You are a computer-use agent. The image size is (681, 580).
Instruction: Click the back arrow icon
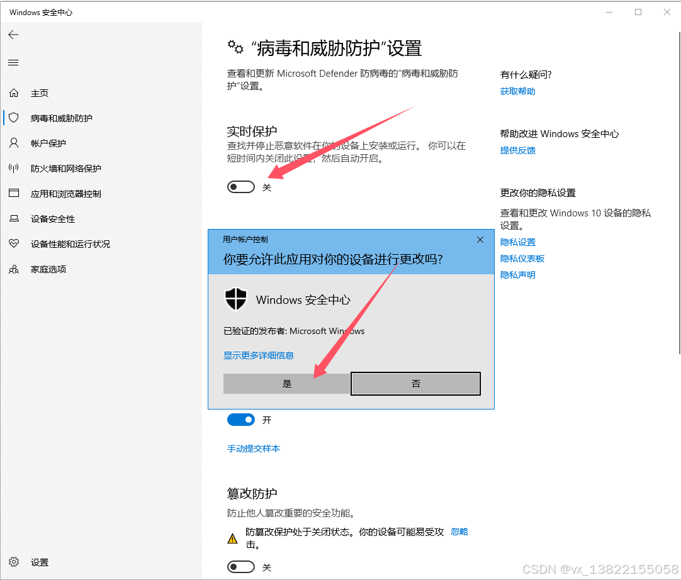coord(13,35)
